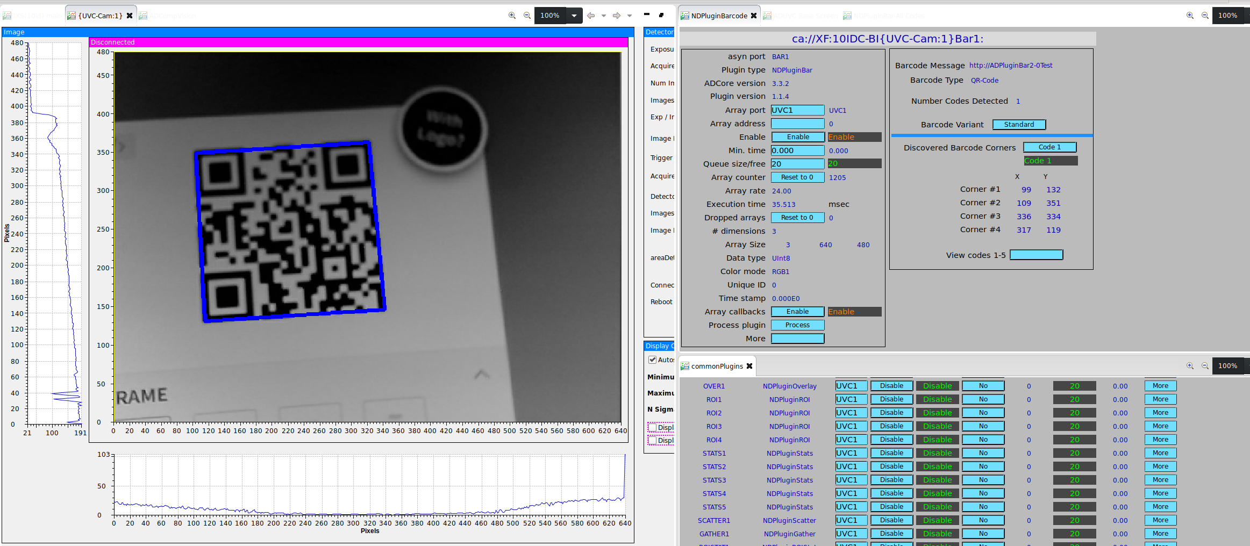The height and width of the screenshot is (546, 1250).
Task: Zoom out on the NDPluginBarcode panel
Action: pyautogui.click(x=1205, y=16)
